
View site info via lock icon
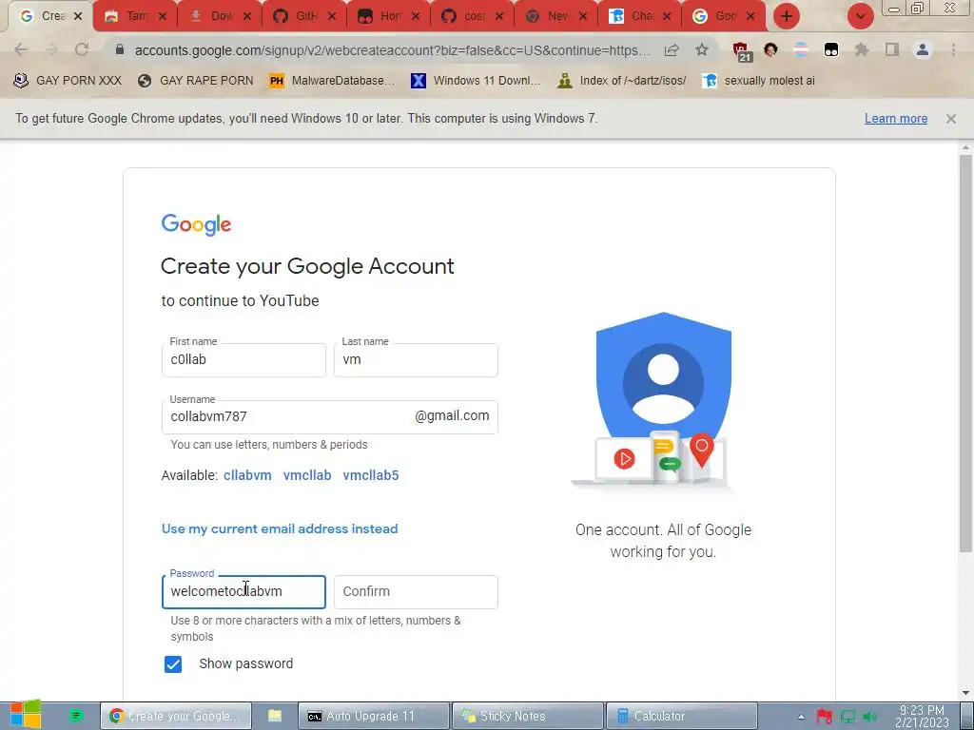[120, 49]
